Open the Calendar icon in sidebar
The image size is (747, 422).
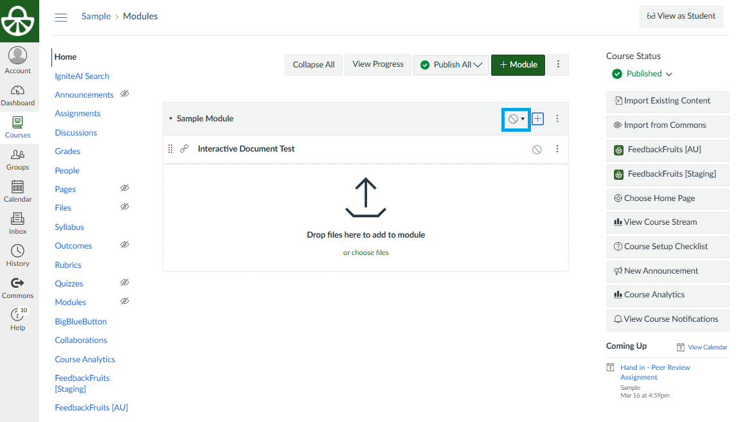pyautogui.click(x=18, y=191)
